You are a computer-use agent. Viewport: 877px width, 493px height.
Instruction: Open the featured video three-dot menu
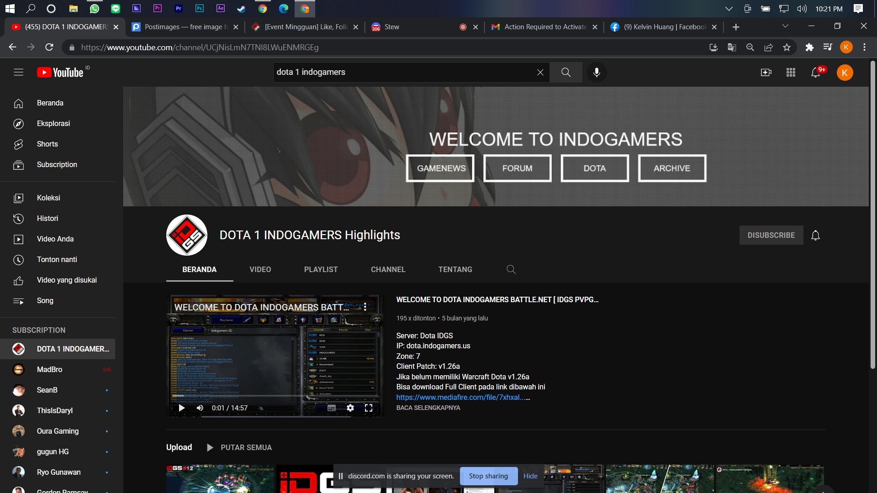coord(365,307)
